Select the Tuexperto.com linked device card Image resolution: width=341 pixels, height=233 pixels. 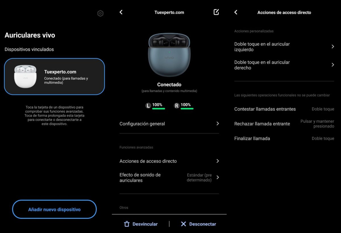54,76
